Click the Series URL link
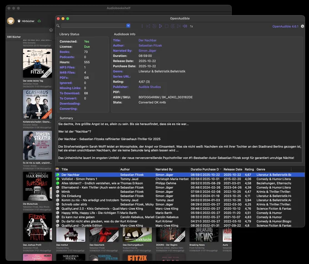Image resolution: width=309 pixels, height=264 pixels. 122,76
